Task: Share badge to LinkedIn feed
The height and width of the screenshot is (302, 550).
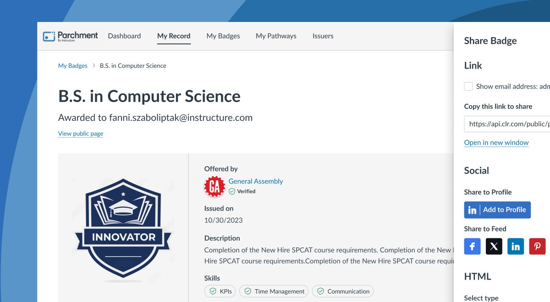Action: point(516,246)
